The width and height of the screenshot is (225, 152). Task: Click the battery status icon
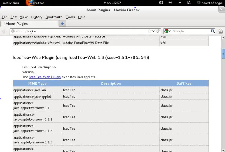(189, 3)
